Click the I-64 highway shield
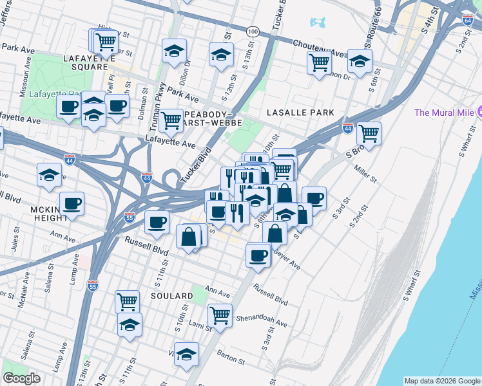The height and width of the screenshot is (386, 482). [x=468, y=20]
